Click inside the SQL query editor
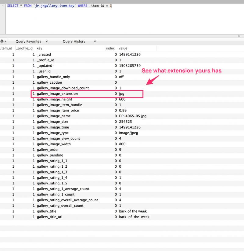The height and width of the screenshot is (251, 244). [x=122, y=18]
